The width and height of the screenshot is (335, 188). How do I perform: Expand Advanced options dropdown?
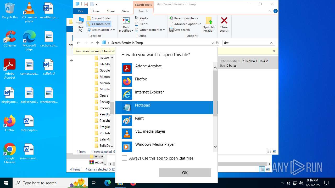click(x=185, y=24)
